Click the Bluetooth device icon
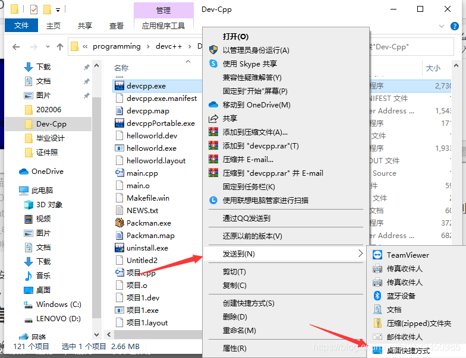The height and width of the screenshot is (358, 466). click(377, 296)
